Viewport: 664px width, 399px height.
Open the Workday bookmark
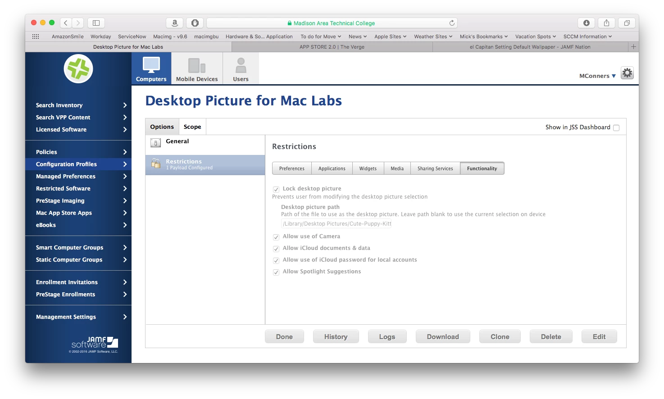100,36
